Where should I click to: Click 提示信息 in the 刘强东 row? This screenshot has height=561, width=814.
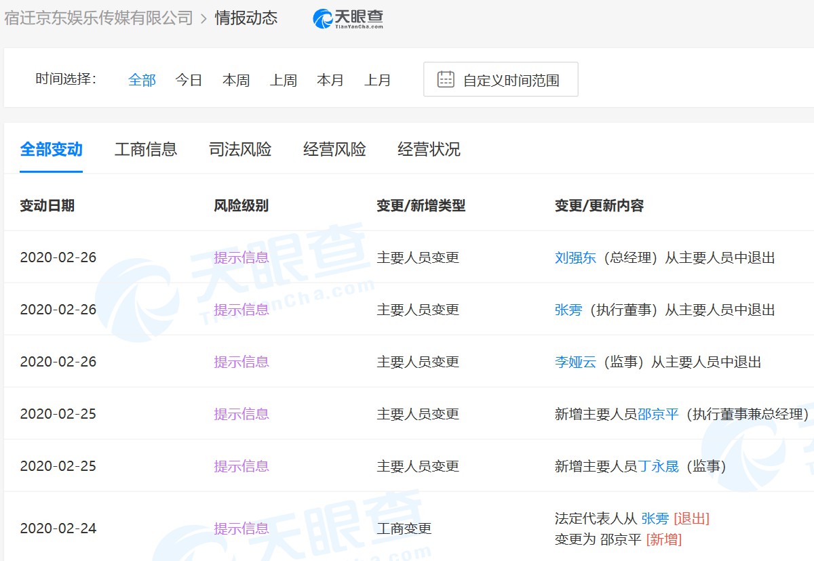[241, 257]
